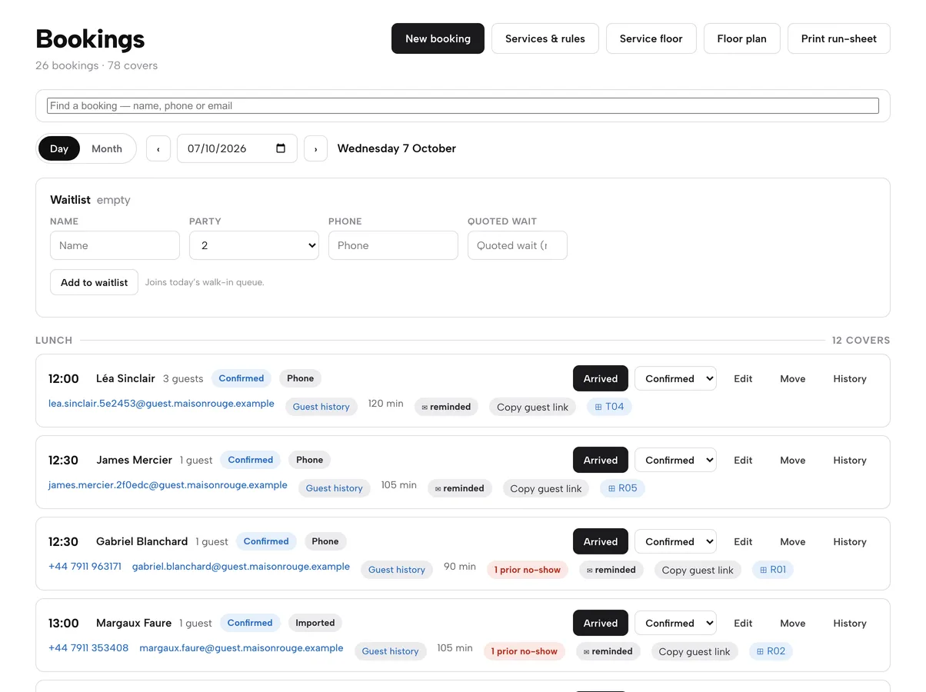
Task: Click the date input showing 07/10/2026
Action: 237,148
